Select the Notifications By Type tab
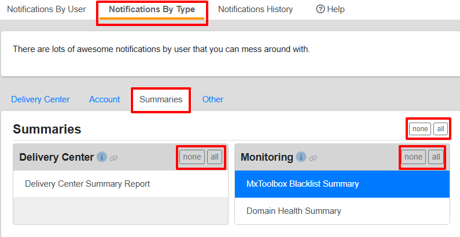 [152, 9]
